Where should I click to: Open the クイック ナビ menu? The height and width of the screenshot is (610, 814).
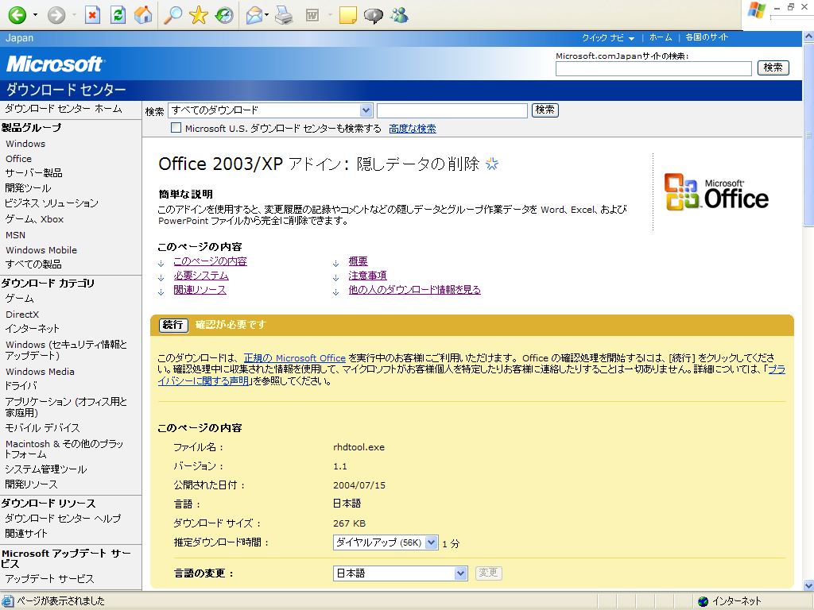pos(608,38)
